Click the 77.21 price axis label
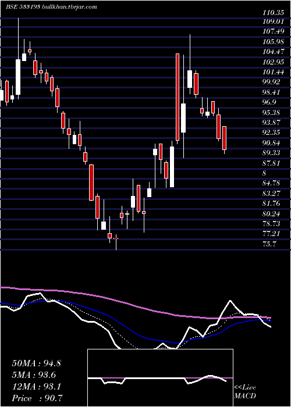The height and width of the screenshot is (407, 291). tap(271, 234)
